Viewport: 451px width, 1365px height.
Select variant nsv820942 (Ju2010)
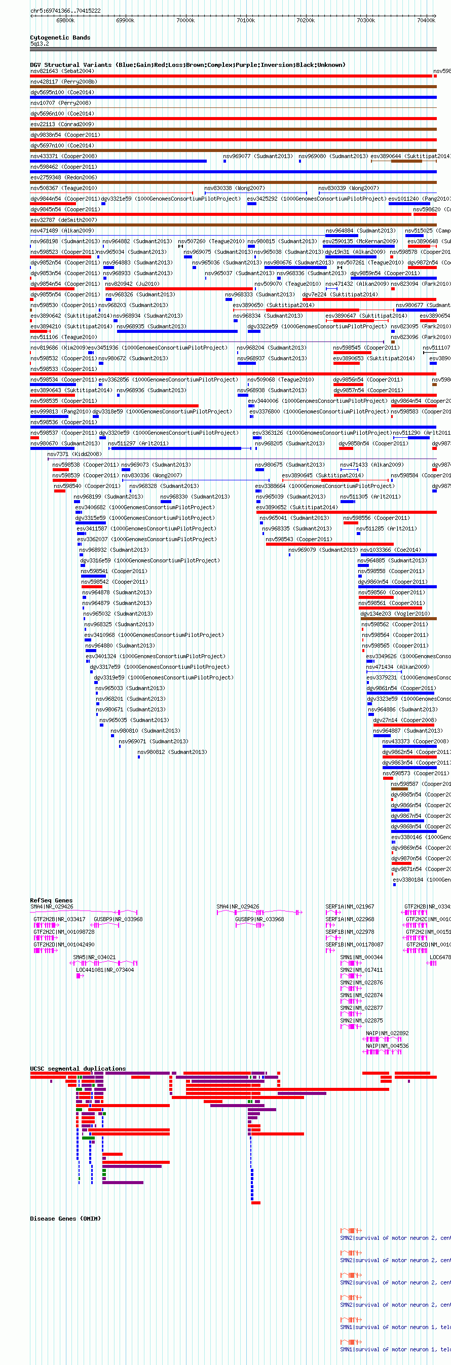click(132, 284)
